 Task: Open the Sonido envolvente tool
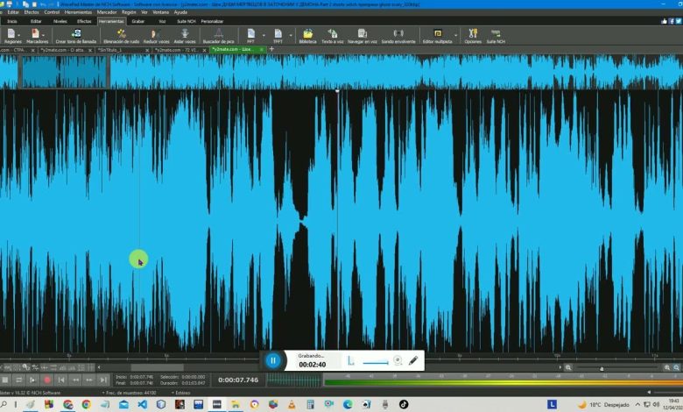click(x=398, y=34)
